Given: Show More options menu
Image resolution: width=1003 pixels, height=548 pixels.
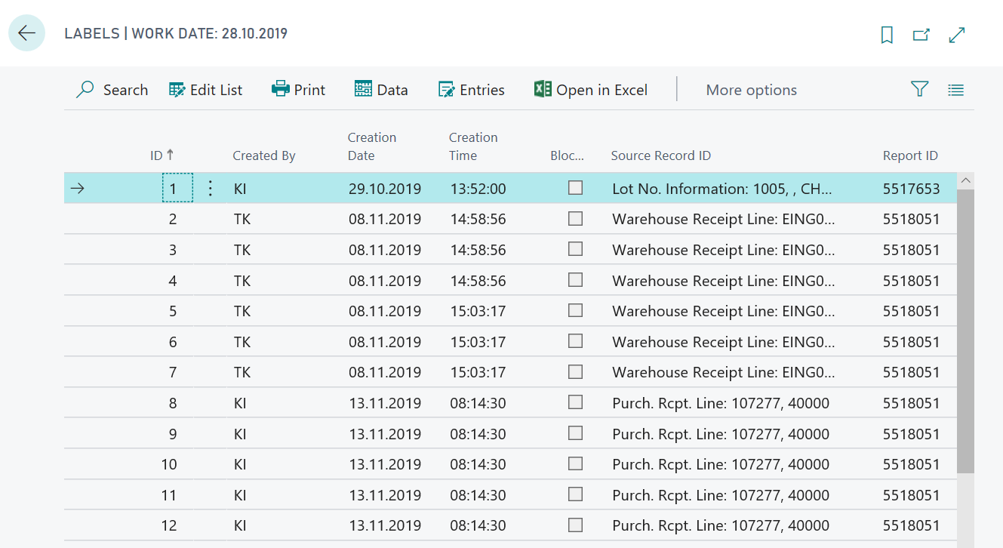Looking at the screenshot, I should click(x=751, y=90).
